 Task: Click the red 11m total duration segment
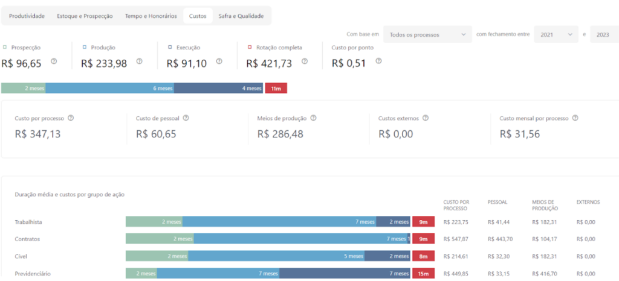pos(276,89)
